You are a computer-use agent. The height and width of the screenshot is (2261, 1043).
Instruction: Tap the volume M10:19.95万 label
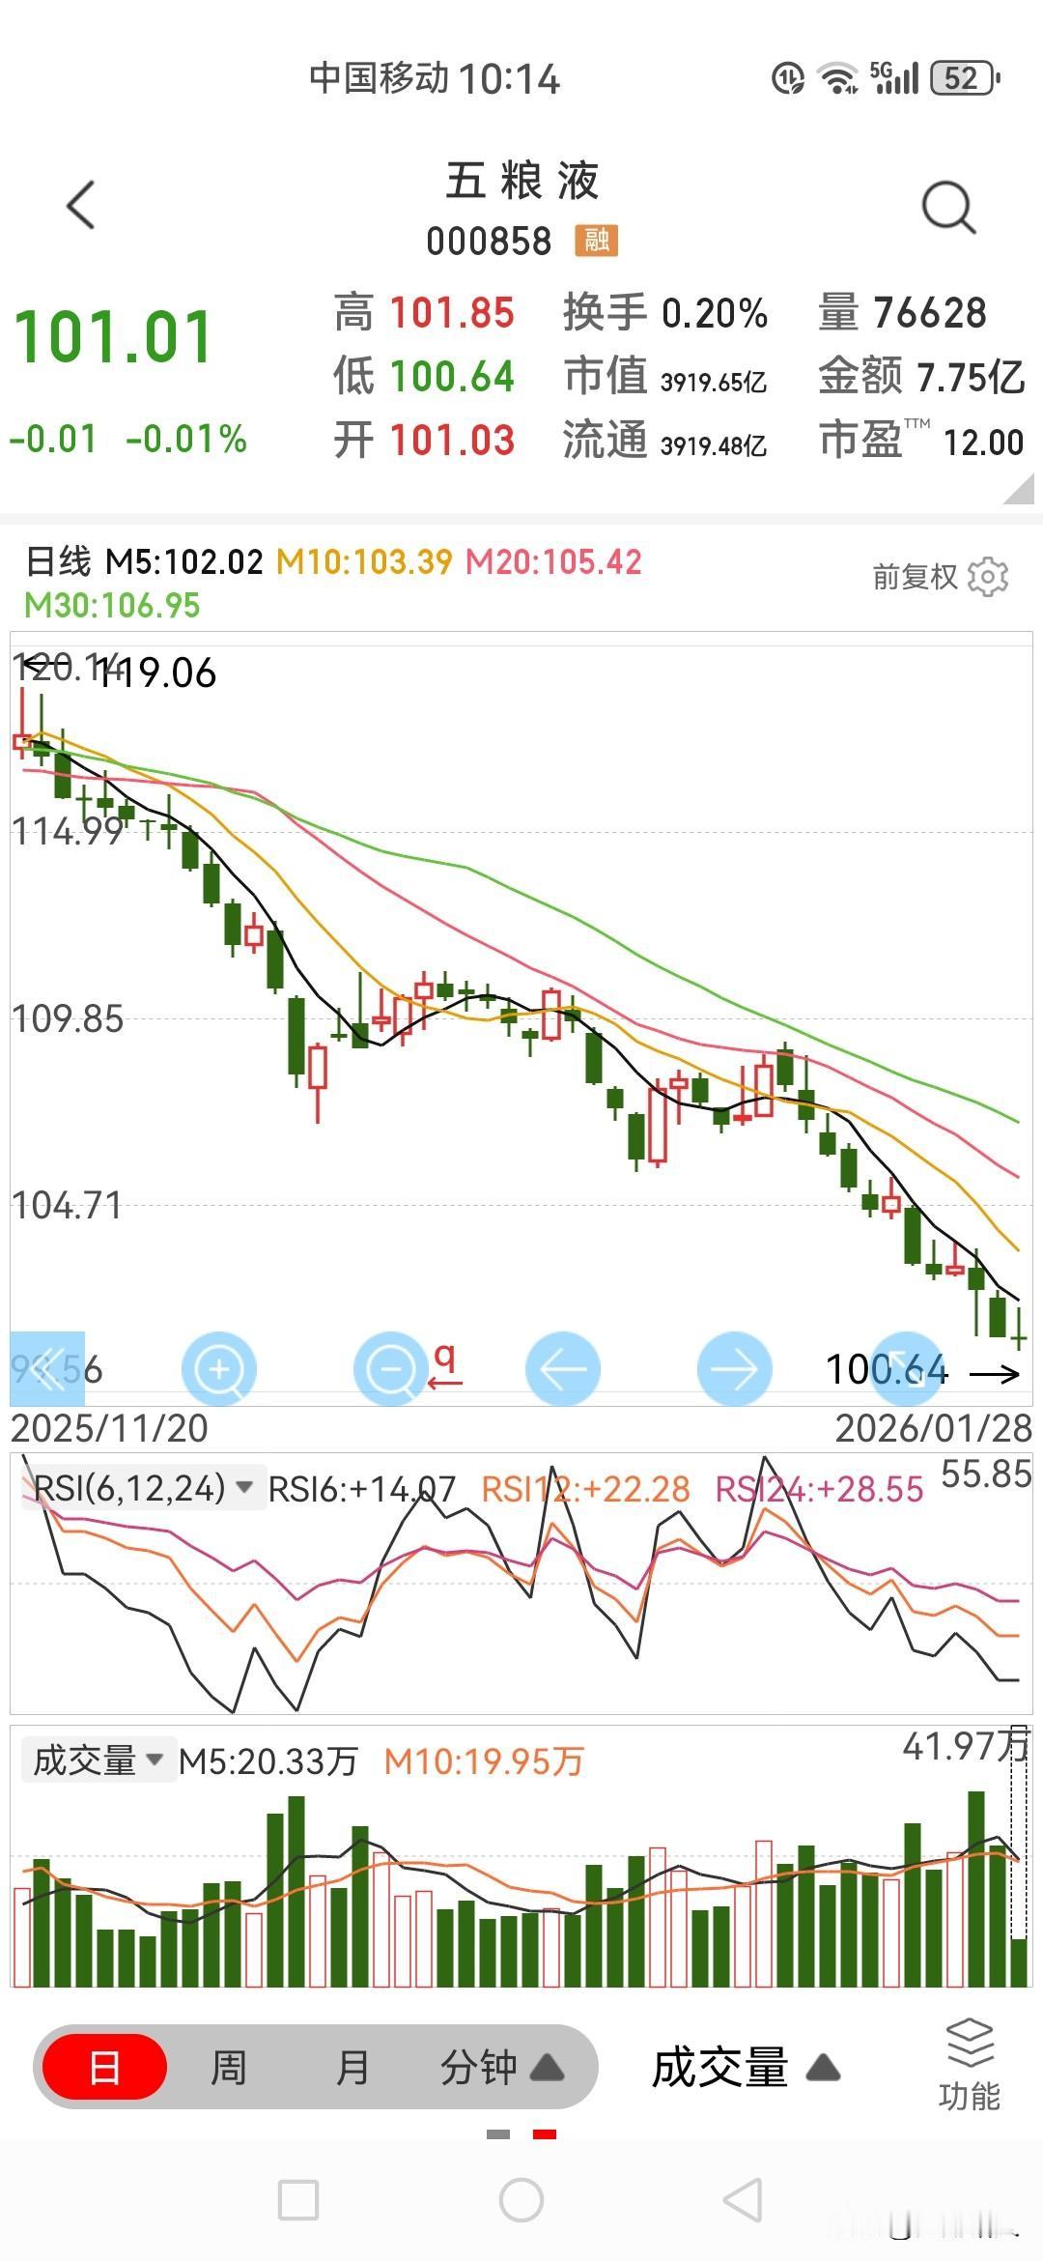coord(484,1761)
